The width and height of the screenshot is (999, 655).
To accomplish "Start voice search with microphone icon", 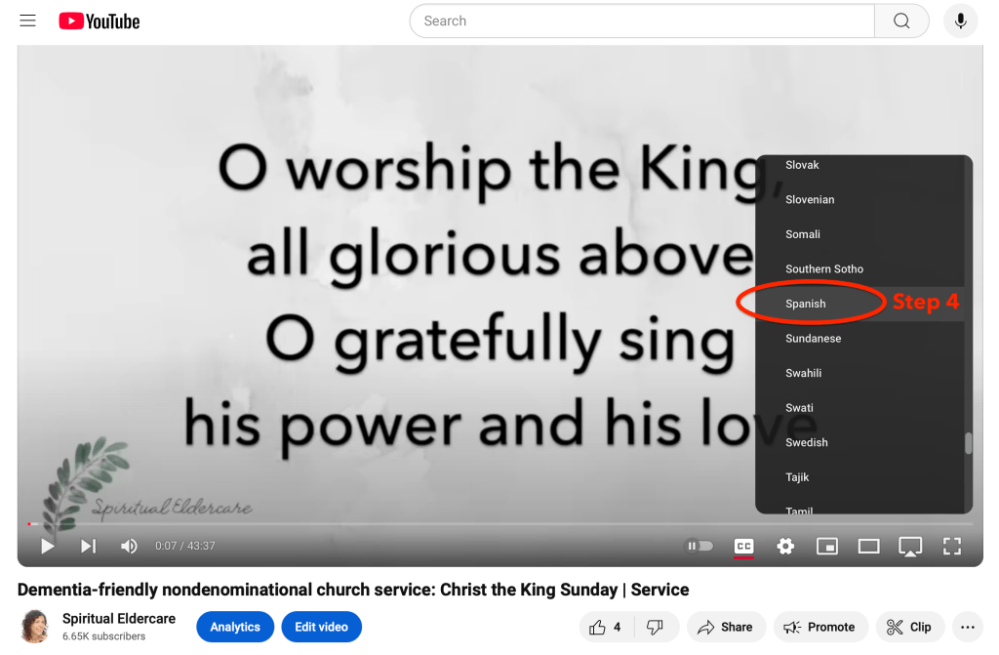I will (x=960, y=21).
